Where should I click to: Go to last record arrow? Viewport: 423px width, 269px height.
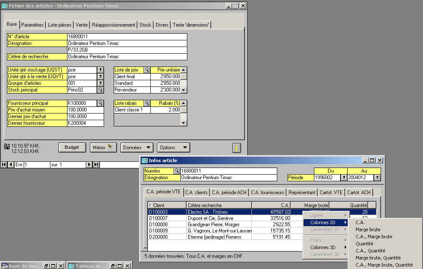pos(96,165)
